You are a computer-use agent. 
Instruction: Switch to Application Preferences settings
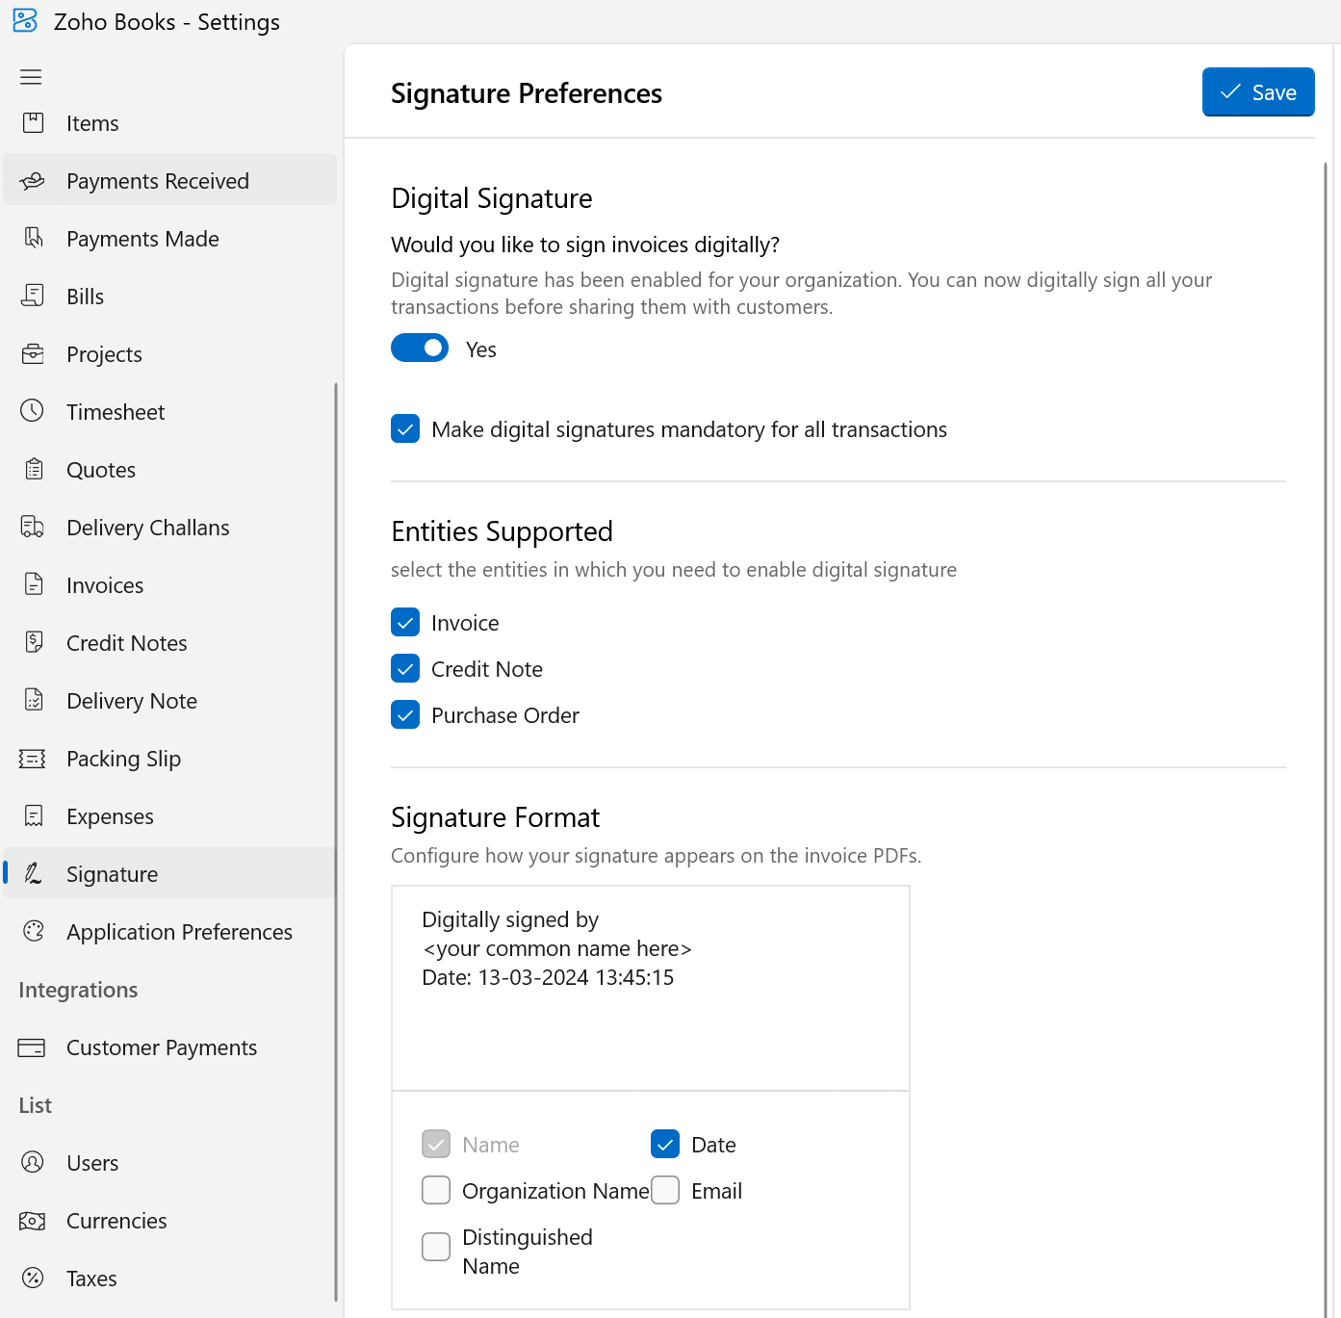click(179, 931)
